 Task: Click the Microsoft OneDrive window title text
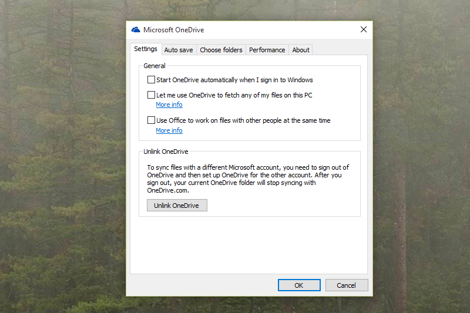click(x=173, y=29)
